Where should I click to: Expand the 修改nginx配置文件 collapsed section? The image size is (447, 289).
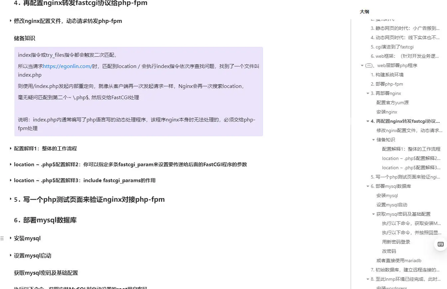click(x=10, y=21)
